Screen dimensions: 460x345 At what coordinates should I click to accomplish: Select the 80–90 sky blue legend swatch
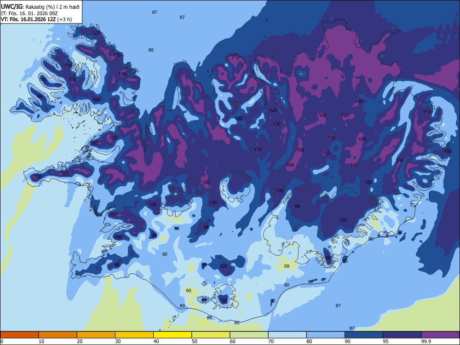(326, 335)
